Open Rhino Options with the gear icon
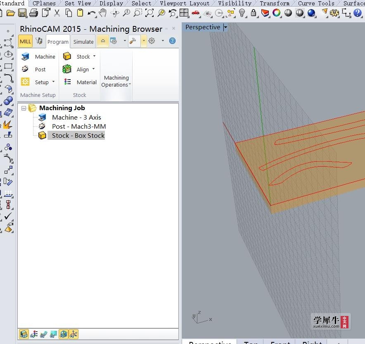Viewport: 365px width, 344px height. pyautogui.click(x=334, y=13)
